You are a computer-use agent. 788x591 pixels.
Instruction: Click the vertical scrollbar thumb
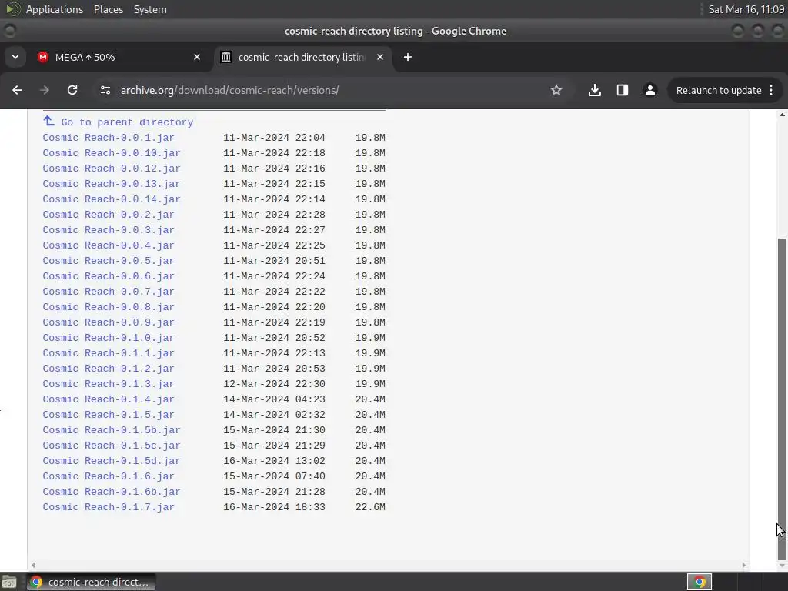click(x=782, y=399)
